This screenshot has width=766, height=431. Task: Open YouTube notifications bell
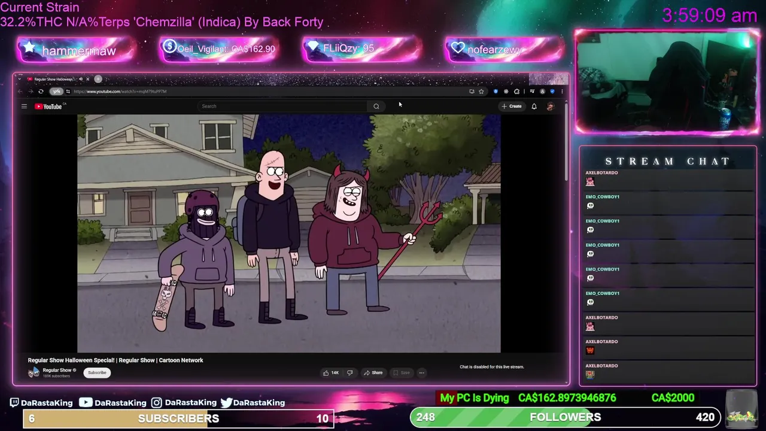click(x=534, y=106)
